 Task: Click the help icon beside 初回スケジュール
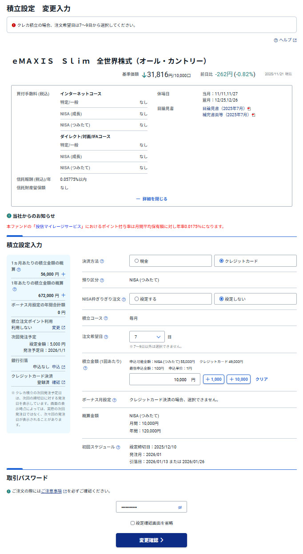118,447
